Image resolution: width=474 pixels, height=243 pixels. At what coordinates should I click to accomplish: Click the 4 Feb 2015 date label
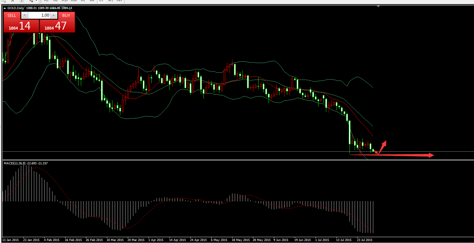point(52,240)
